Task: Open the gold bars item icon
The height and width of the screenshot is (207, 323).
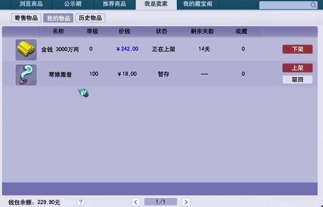Action: [x=26, y=50]
